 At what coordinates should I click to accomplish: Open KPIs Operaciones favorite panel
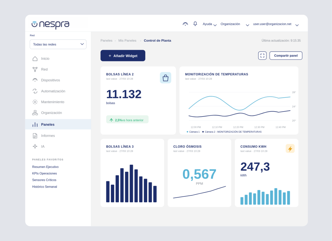click(x=44, y=173)
